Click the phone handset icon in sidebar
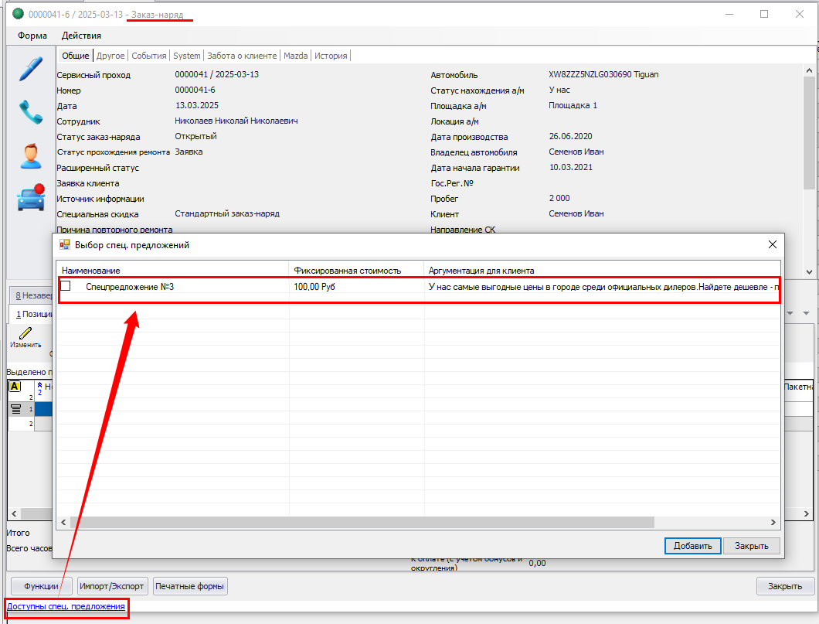This screenshot has height=624, width=819. (30, 112)
